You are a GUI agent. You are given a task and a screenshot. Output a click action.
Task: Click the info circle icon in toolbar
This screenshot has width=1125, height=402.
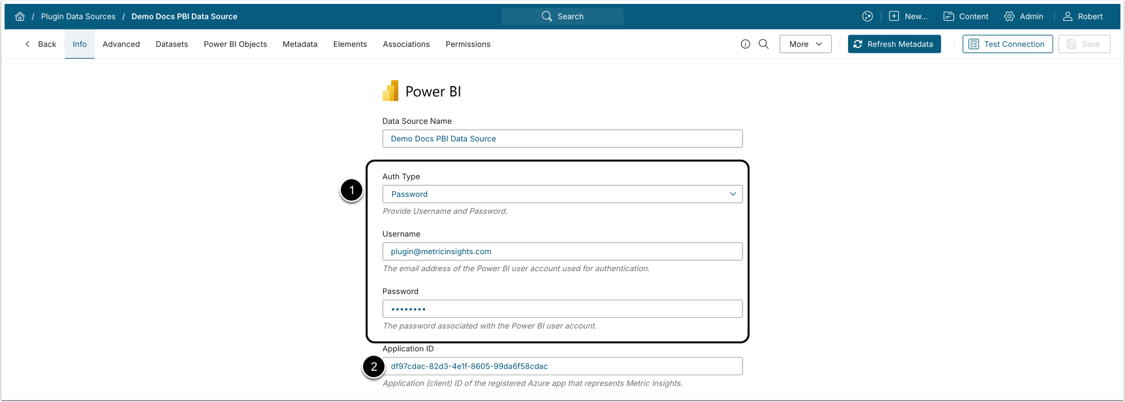coord(746,44)
